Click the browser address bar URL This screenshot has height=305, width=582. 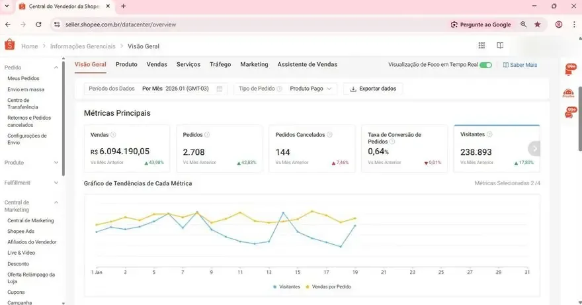click(x=120, y=24)
